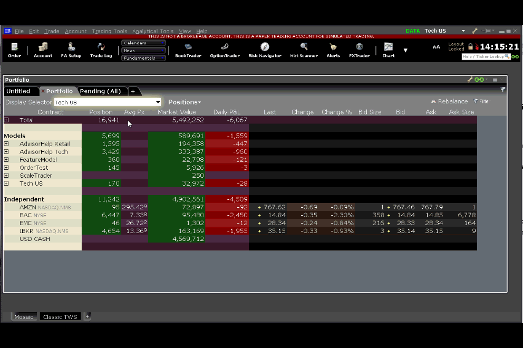Open a new Chart window
Screen dimensions: 523x348
point(388,49)
